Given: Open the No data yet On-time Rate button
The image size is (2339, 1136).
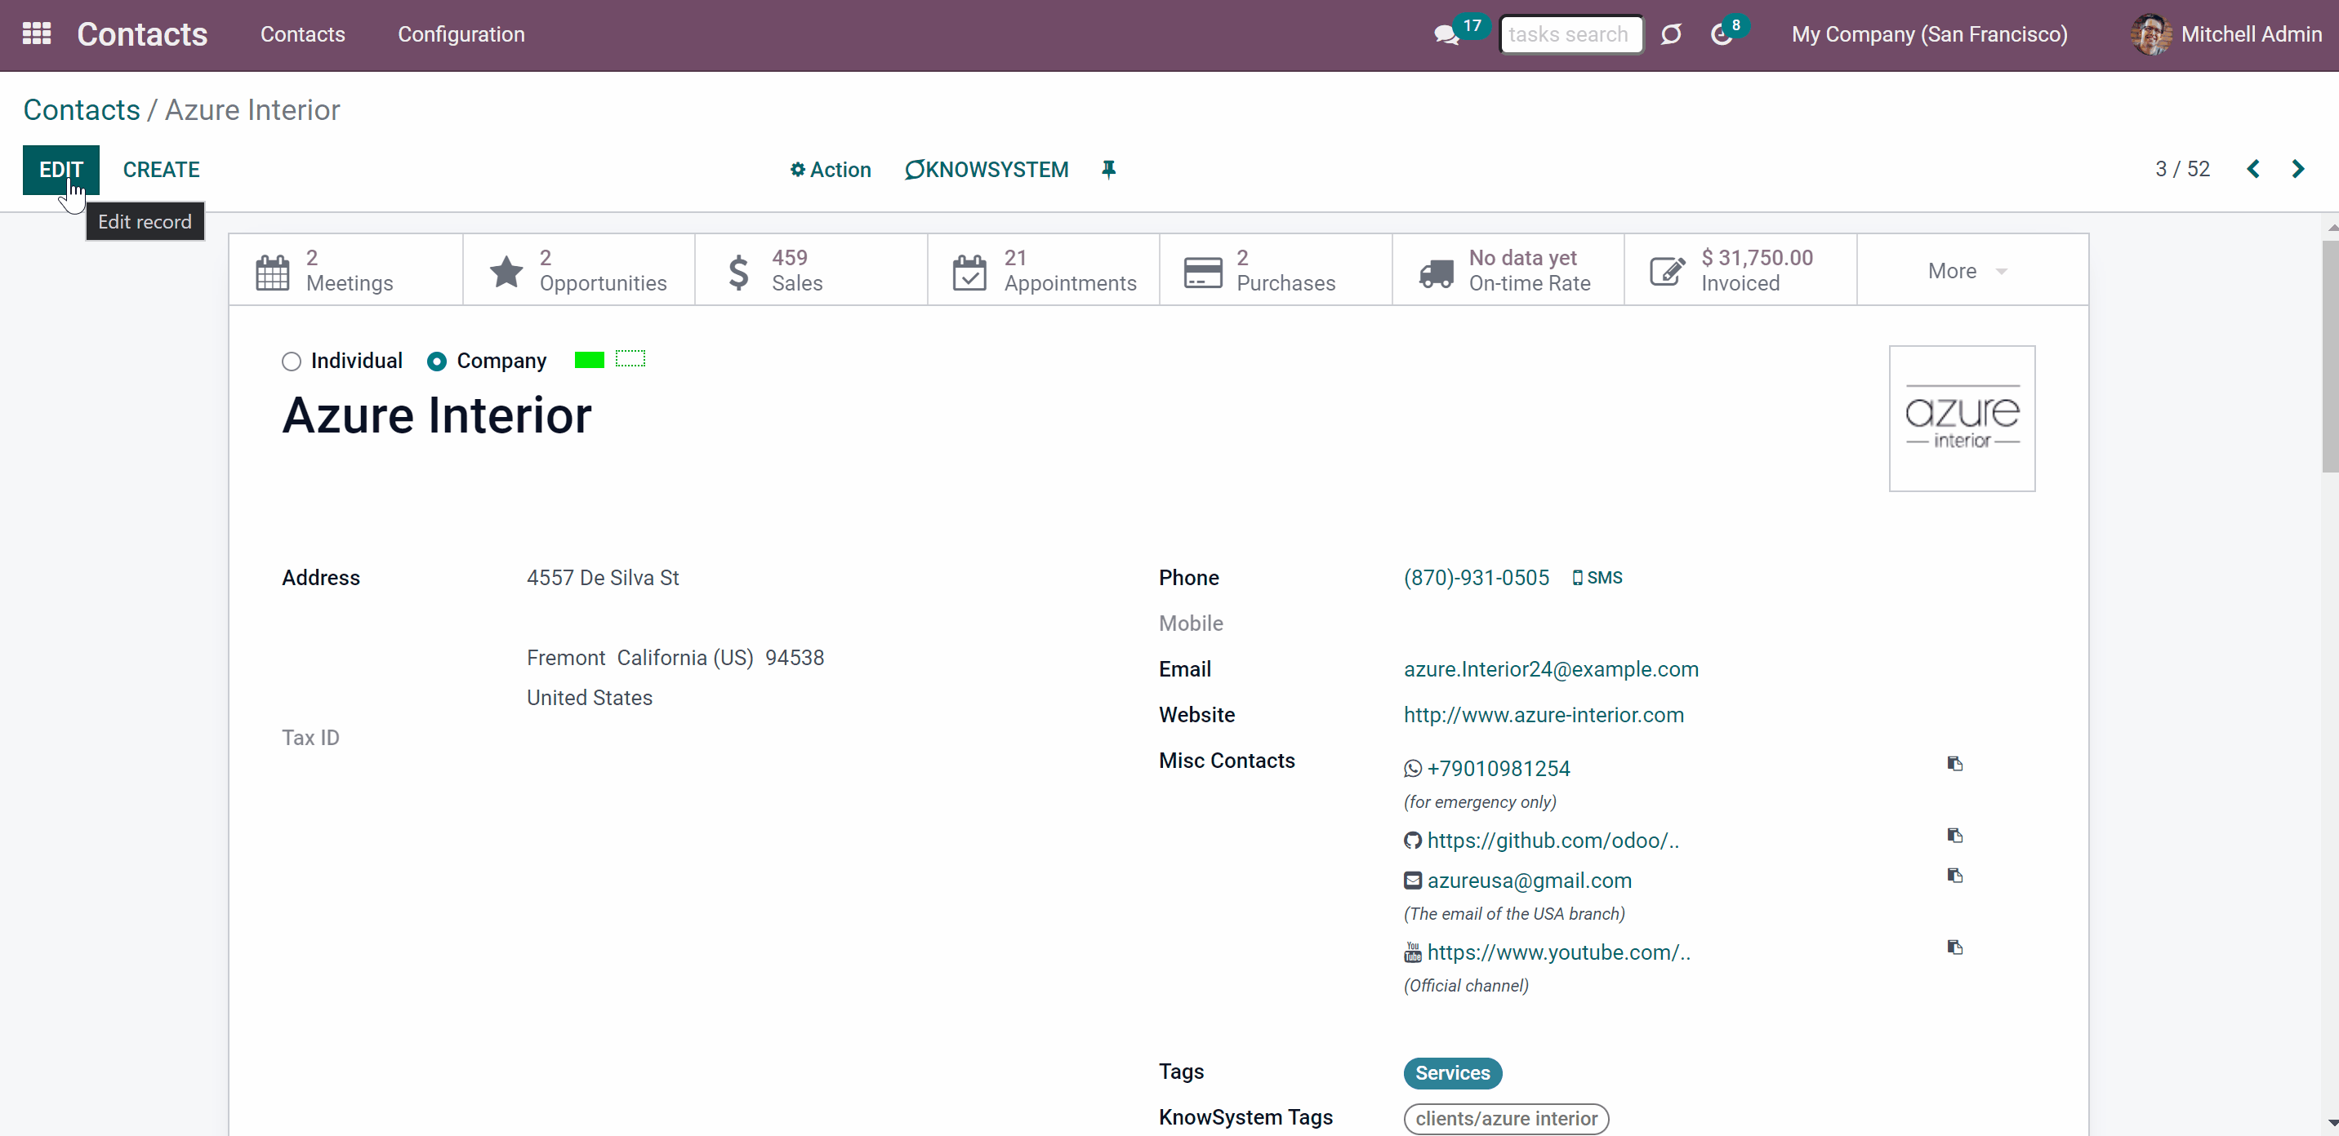Looking at the screenshot, I should [1508, 271].
